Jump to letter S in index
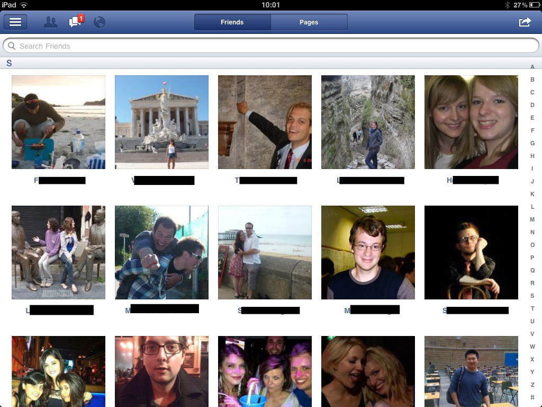 coord(532,296)
